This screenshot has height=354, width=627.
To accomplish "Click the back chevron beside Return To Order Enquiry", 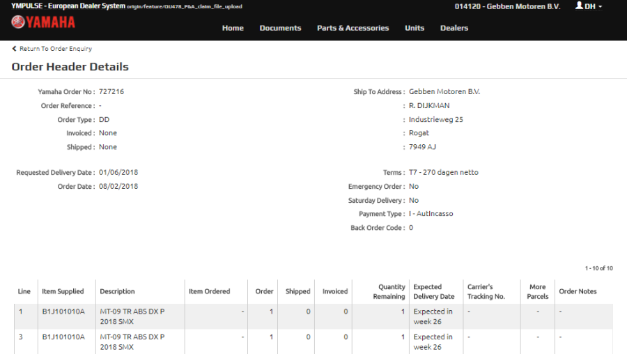I will click(14, 48).
